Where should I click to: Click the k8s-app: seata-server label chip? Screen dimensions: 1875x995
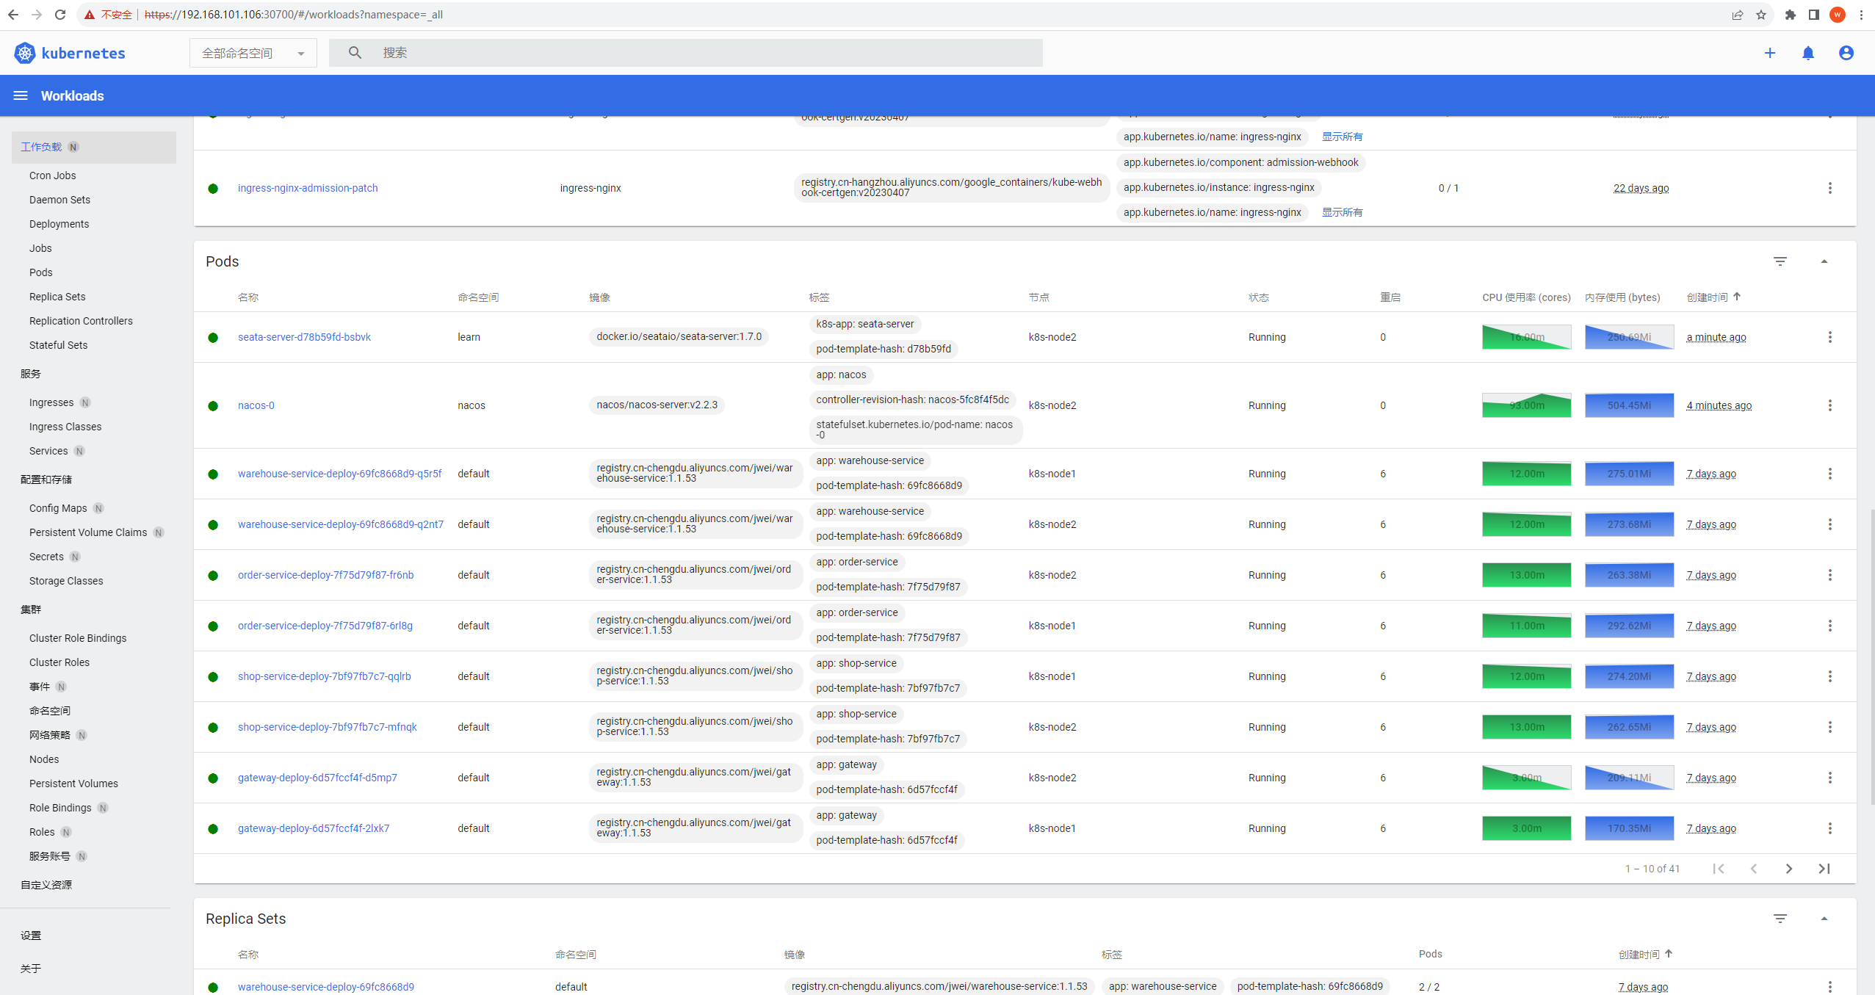tap(865, 324)
